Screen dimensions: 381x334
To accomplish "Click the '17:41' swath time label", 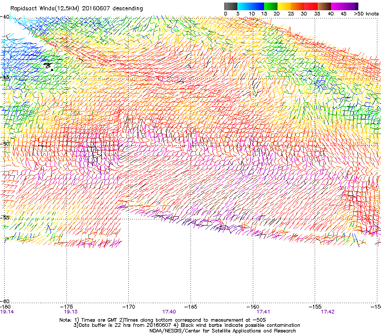I will (x=263, y=312).
